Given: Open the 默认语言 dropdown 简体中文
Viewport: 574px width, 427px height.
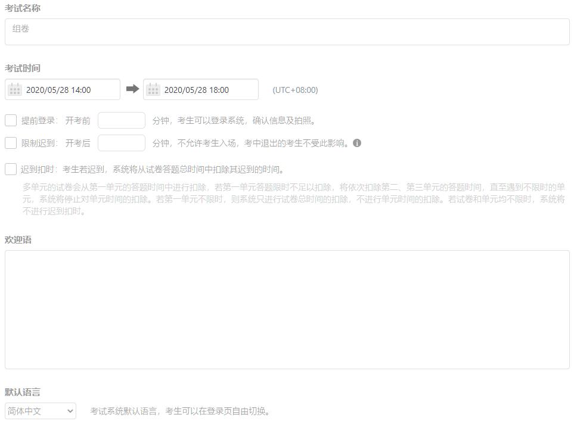Looking at the screenshot, I should click(41, 411).
